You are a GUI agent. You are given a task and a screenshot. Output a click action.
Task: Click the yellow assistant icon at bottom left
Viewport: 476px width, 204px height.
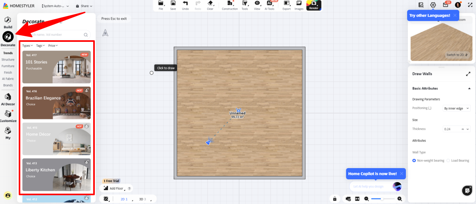[8, 195]
